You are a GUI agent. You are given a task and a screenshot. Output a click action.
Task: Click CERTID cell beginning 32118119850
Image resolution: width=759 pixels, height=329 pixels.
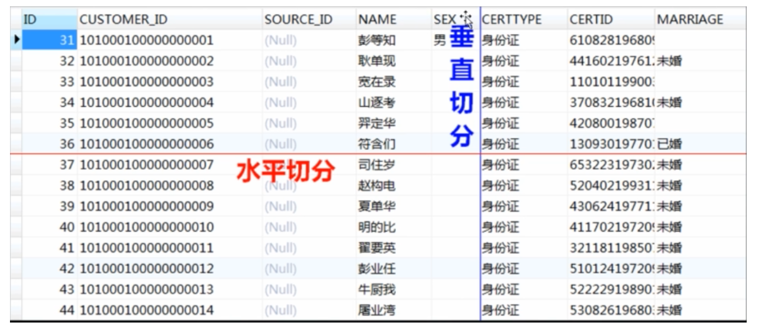pyautogui.click(x=611, y=248)
